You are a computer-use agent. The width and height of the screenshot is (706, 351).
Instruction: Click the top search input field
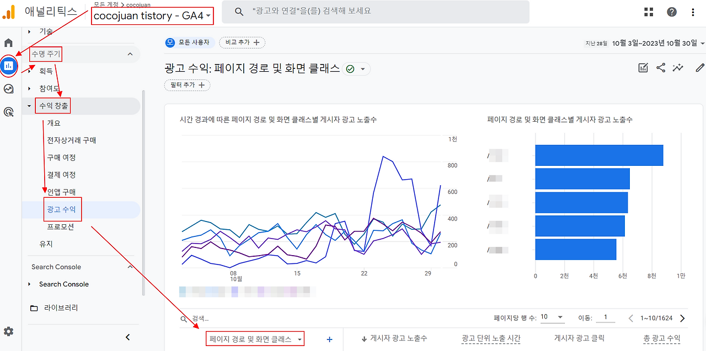[x=375, y=12]
